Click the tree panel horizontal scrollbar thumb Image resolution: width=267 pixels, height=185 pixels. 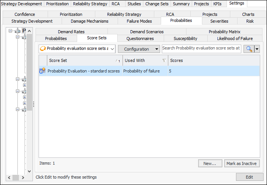point(16,178)
